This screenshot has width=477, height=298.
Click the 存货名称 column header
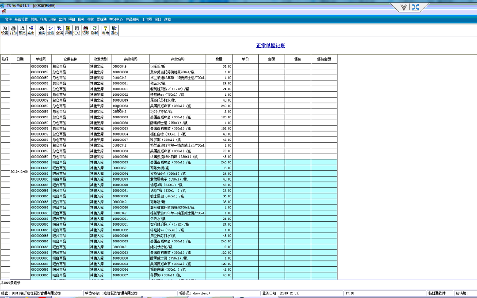tap(178, 59)
